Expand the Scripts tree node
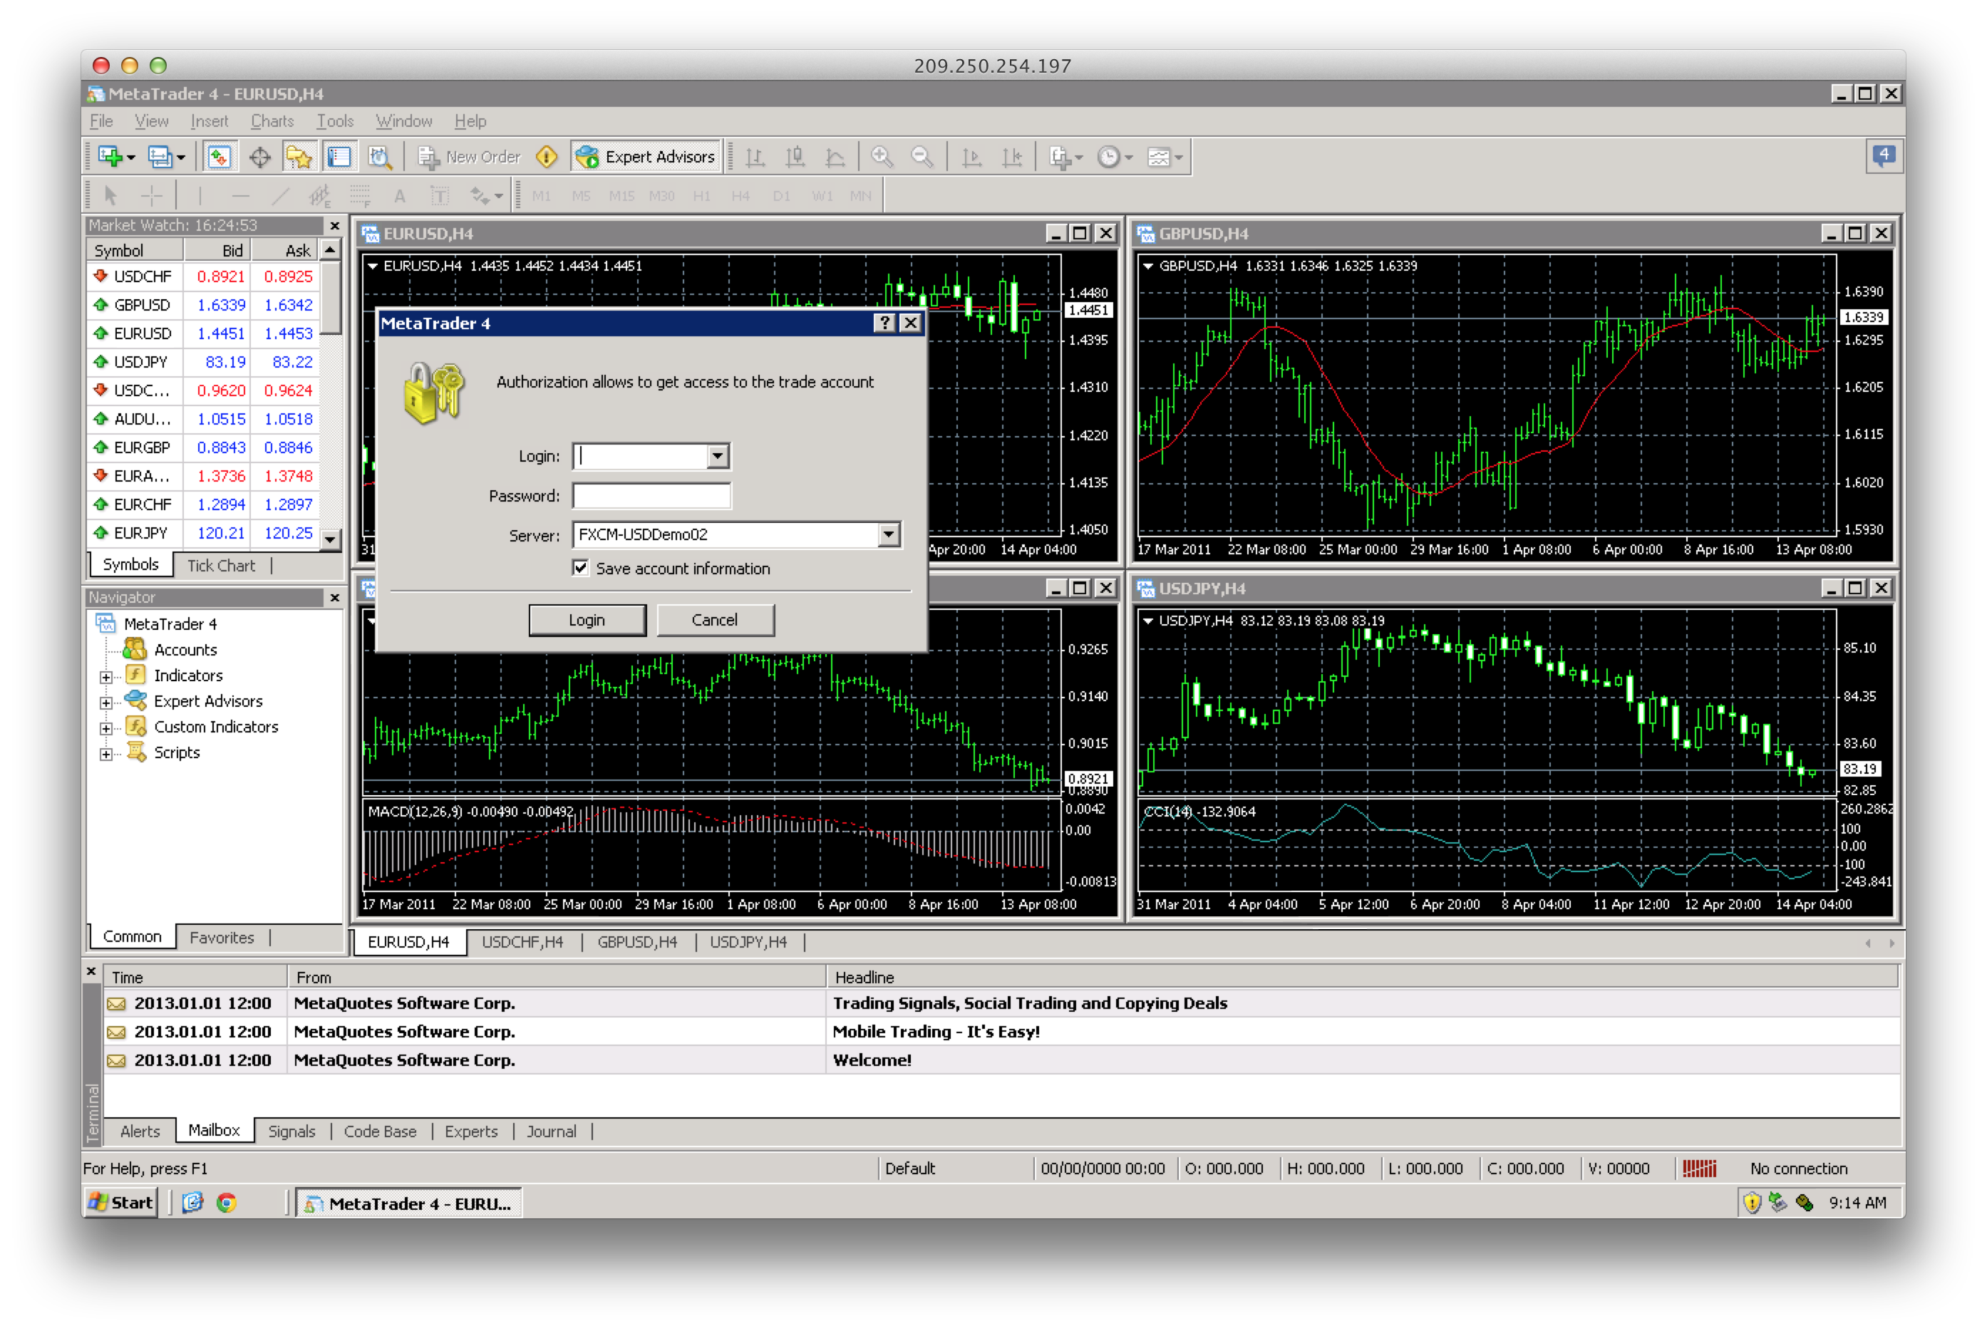Image resolution: width=1987 pixels, height=1331 pixels. 106,754
